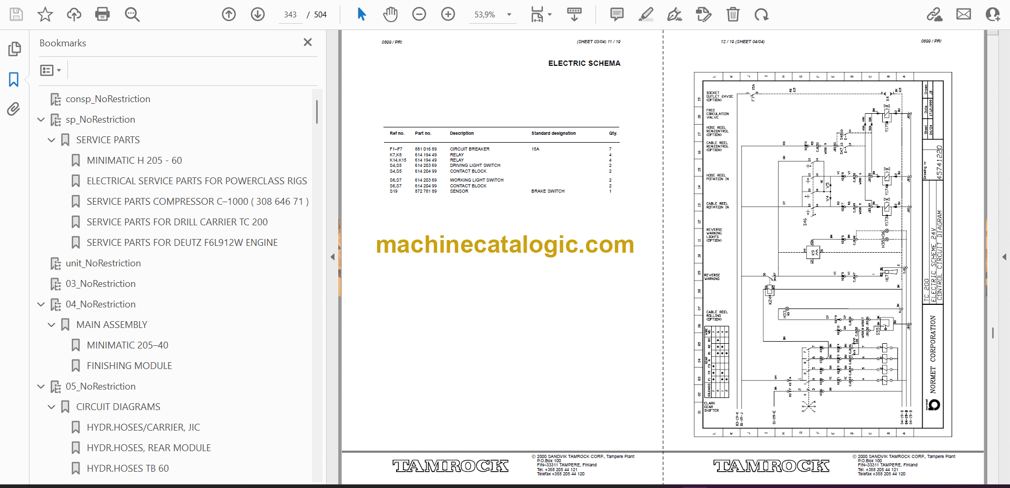Collapse the 04_NoRestriction bookmark
This screenshot has height=488, width=1010.
coord(41,304)
